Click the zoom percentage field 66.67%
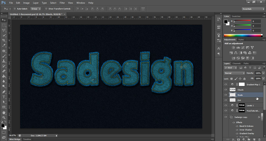Image resolution: width=266 pixels, height=141 pixels. click(x=13, y=136)
